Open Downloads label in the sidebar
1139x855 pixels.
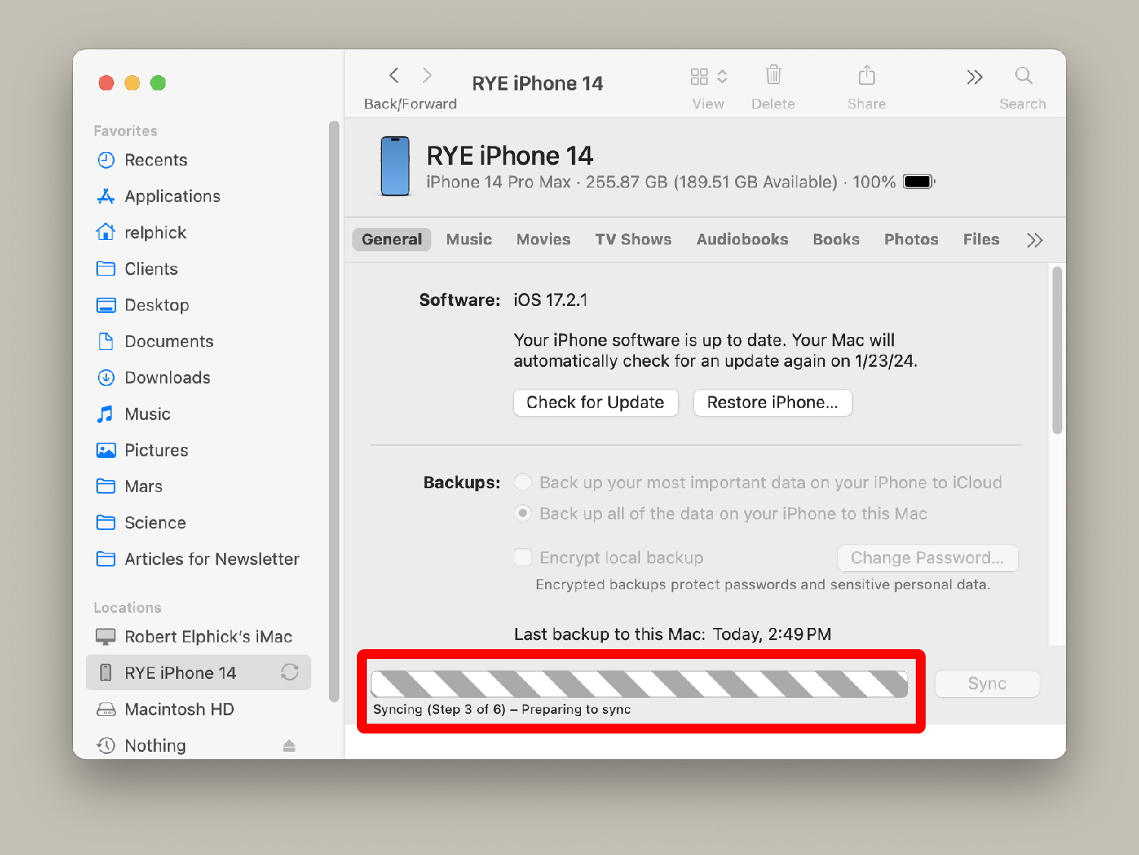click(168, 377)
